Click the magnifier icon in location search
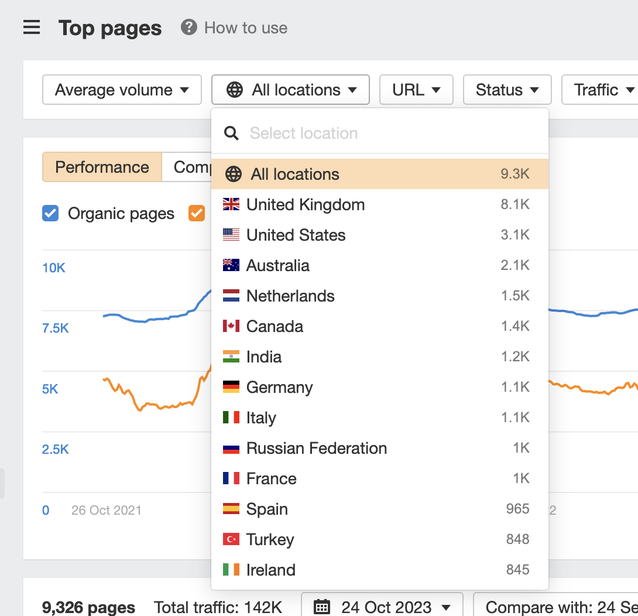The image size is (638, 616). [x=231, y=133]
